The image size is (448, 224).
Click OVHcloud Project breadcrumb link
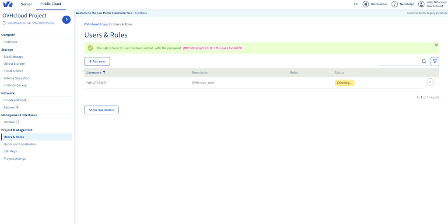[97, 24]
